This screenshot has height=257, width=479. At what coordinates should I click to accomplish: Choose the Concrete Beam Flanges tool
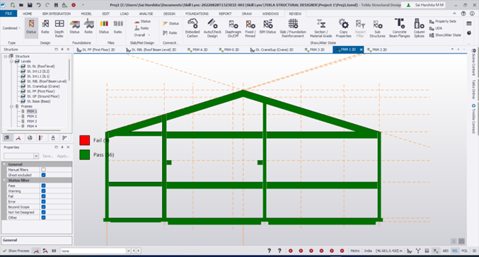399,28
